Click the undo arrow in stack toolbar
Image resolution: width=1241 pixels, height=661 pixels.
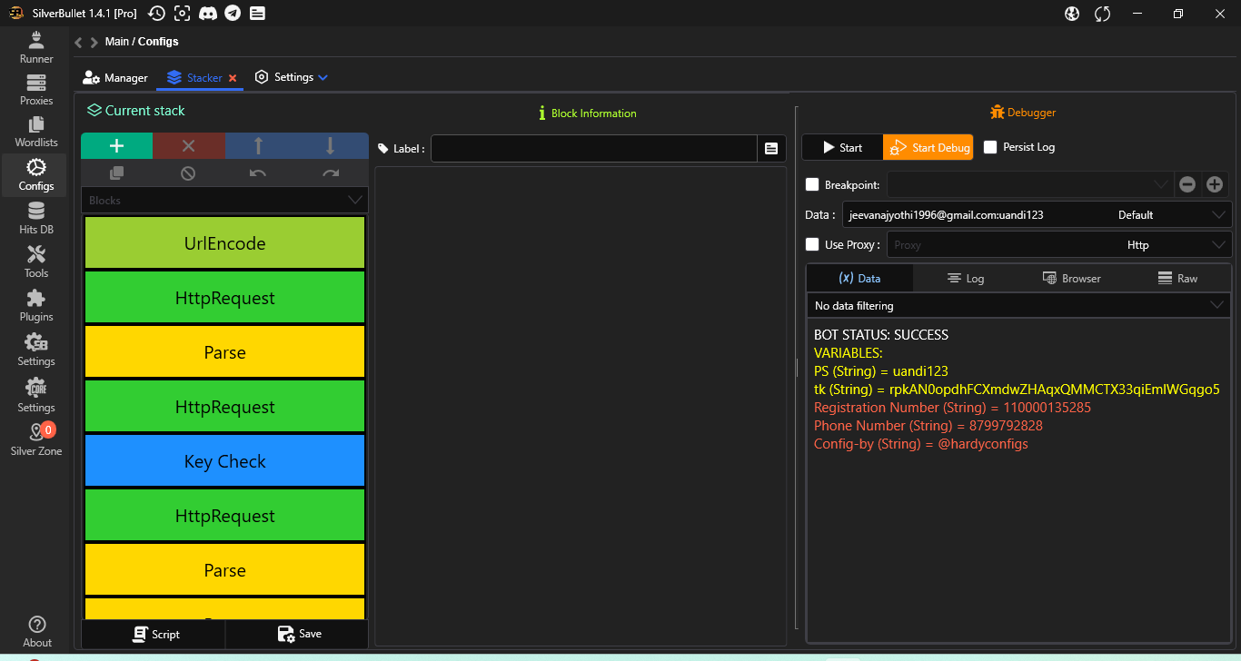258,173
